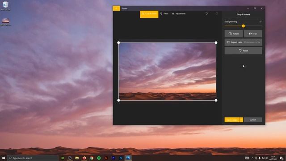The width and height of the screenshot is (286, 161).
Task: Click the bottom-left crop handle
Action: (x=118, y=100)
